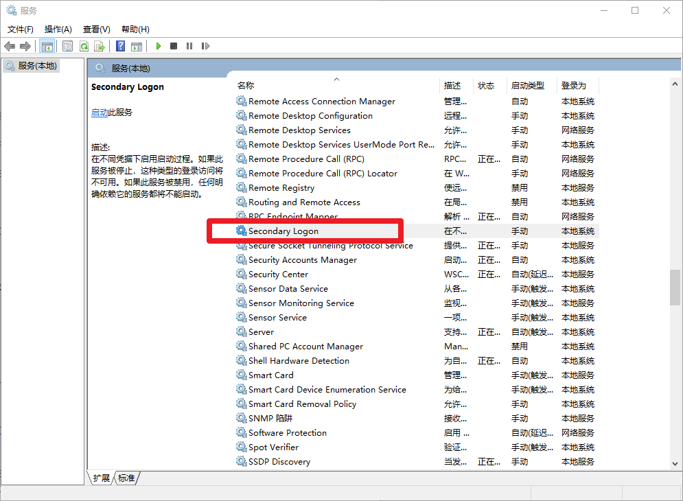Sort by the 启动类型 column header
The width and height of the screenshot is (683, 501).
pyautogui.click(x=527, y=86)
